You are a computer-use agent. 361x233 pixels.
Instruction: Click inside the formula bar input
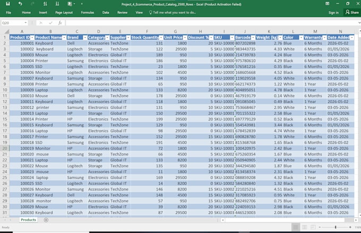click(x=211, y=23)
